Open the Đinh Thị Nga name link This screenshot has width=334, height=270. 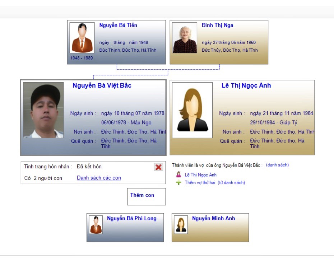tap(217, 25)
